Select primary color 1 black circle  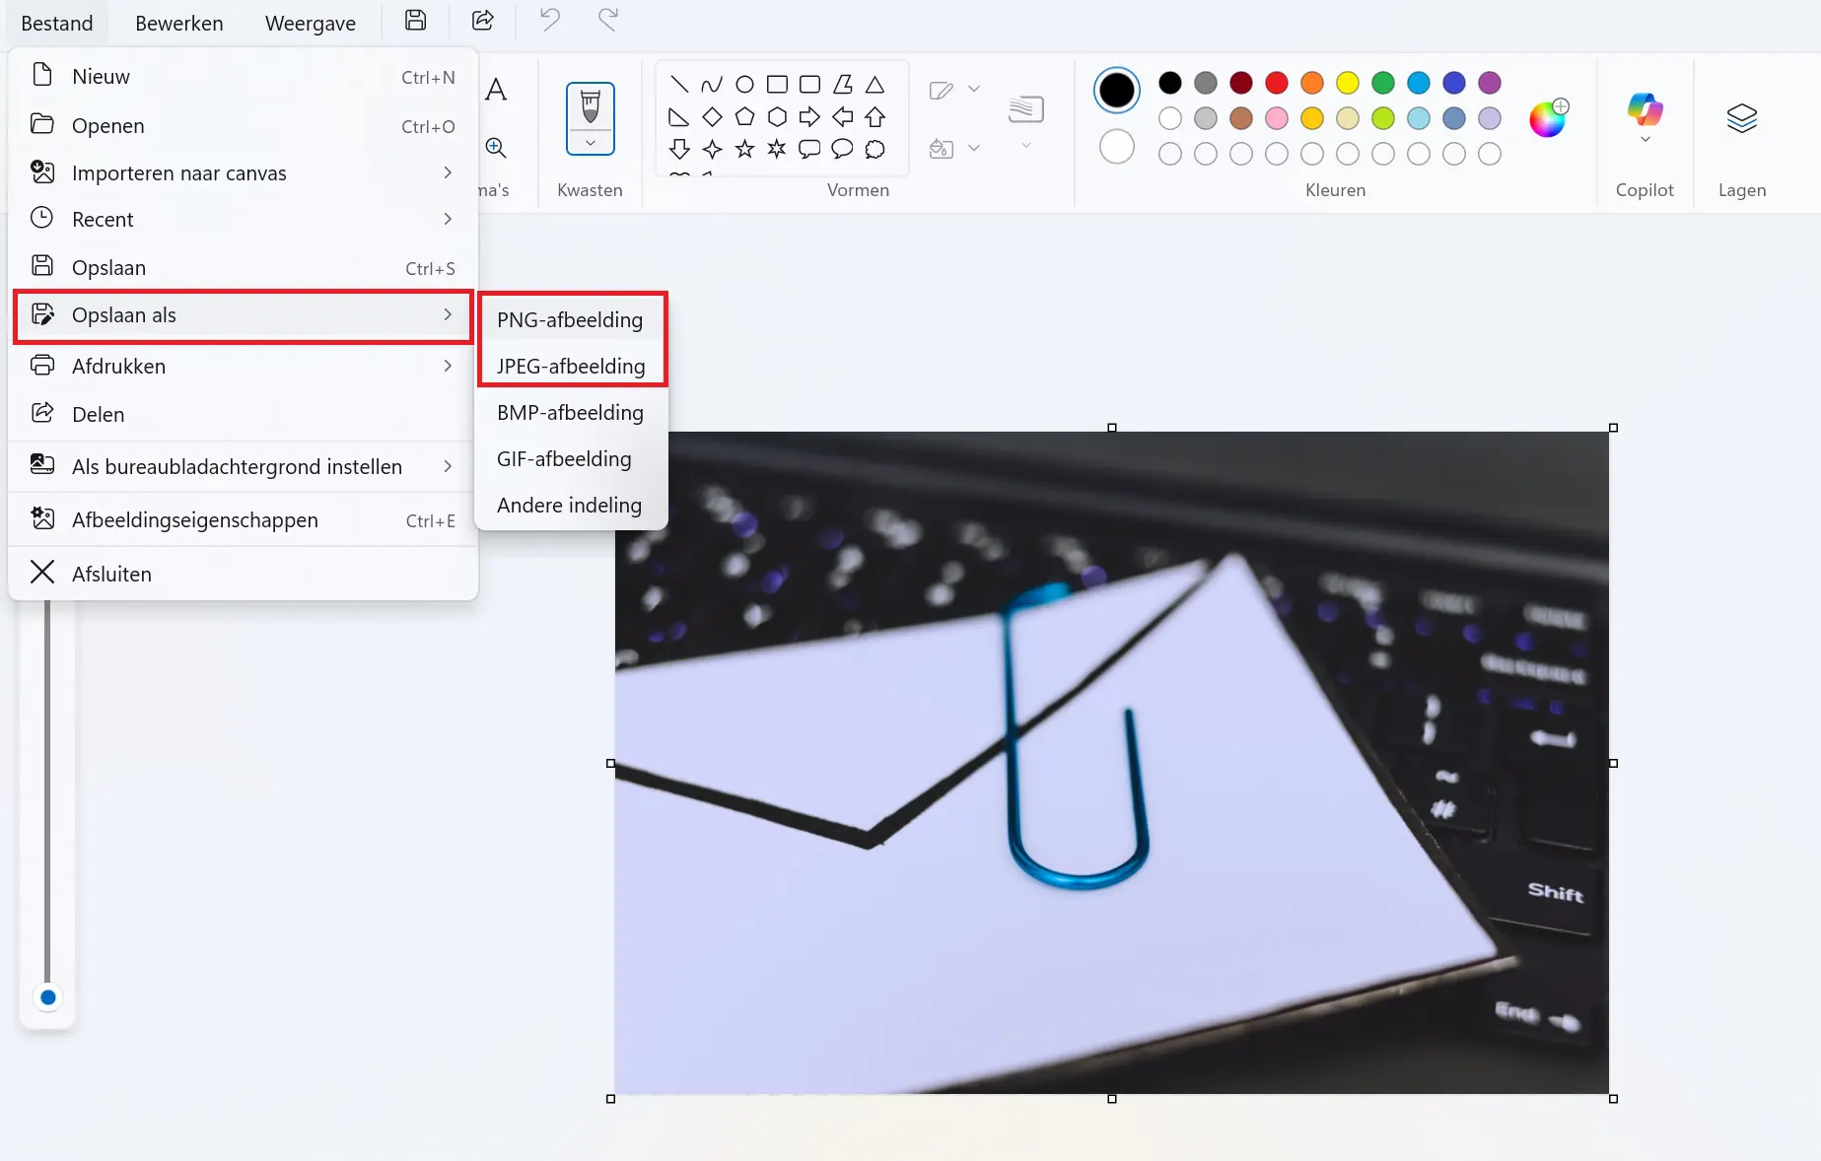(1116, 90)
